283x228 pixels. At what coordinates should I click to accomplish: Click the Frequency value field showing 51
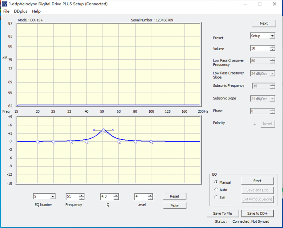pos(73,196)
